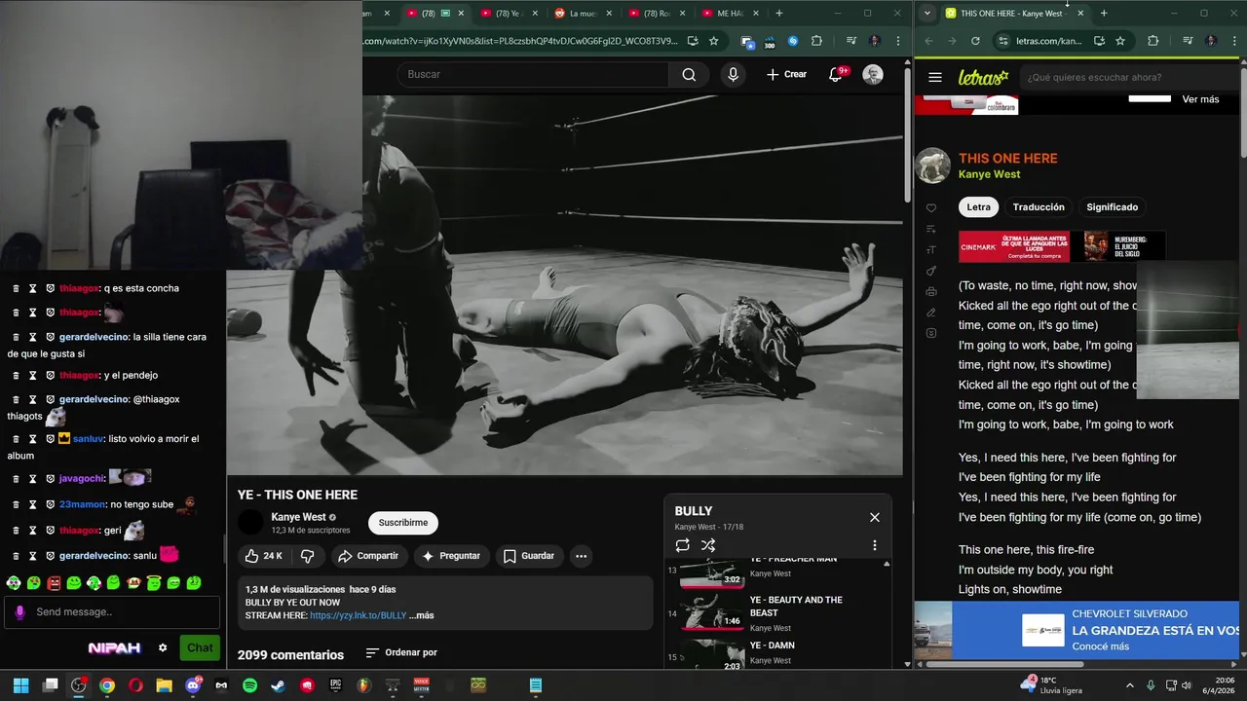The image size is (1247, 701).
Task: Open new tab in YouTube browser window
Action: [x=778, y=14]
